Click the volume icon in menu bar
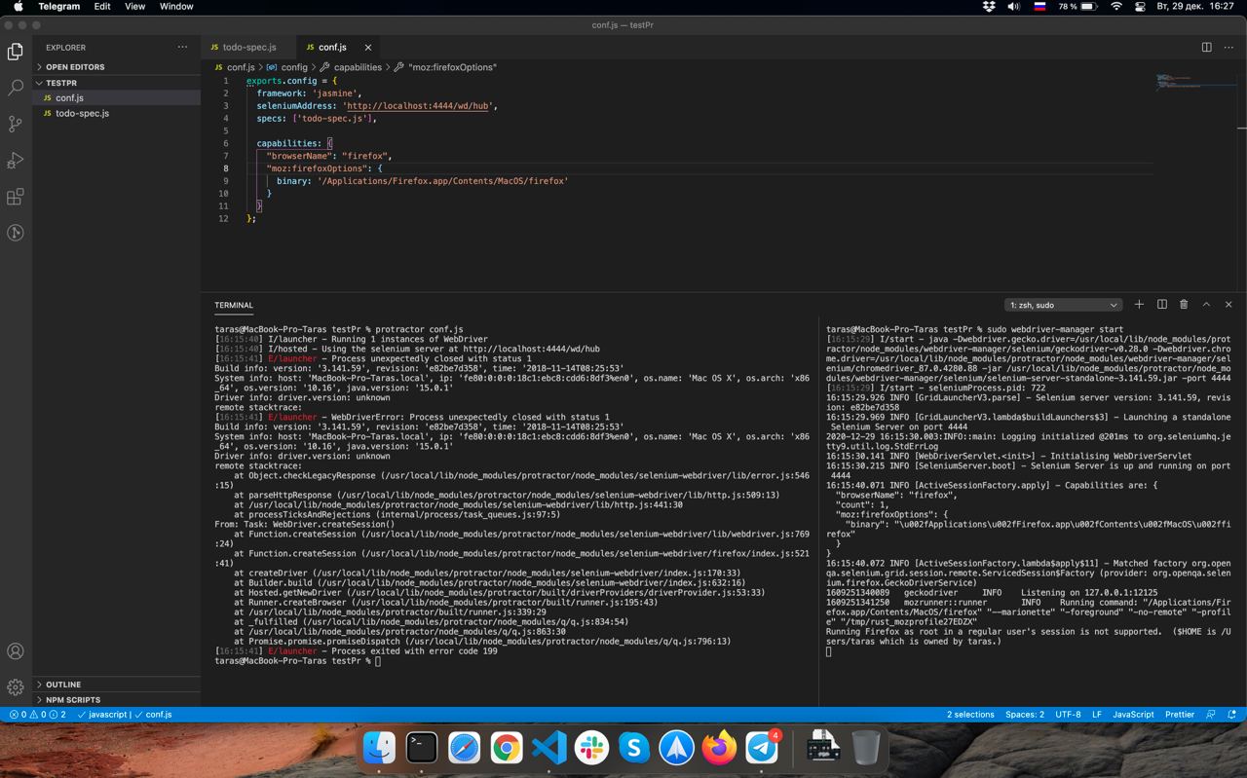The height and width of the screenshot is (778, 1247). coord(1013,7)
